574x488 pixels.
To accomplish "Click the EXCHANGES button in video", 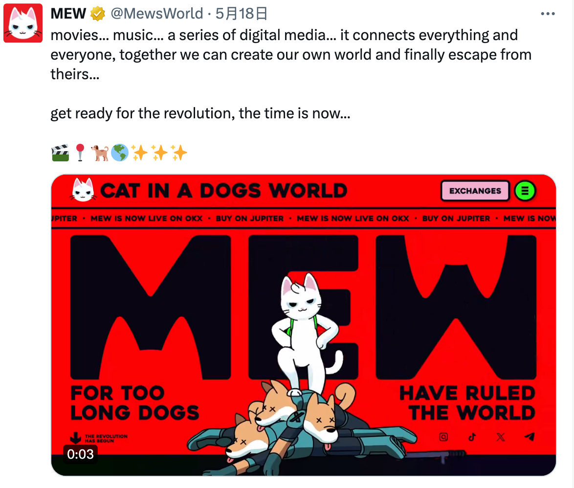I will 475,191.
